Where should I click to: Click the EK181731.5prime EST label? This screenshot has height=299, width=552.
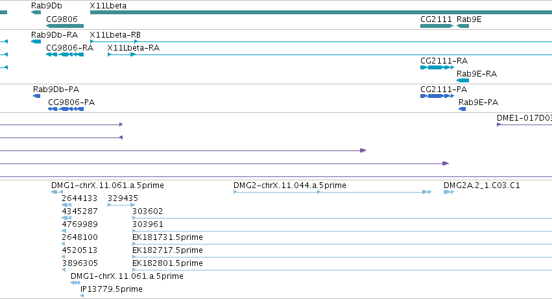(167, 237)
